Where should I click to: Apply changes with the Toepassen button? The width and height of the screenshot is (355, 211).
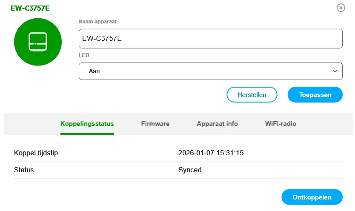coord(315,95)
